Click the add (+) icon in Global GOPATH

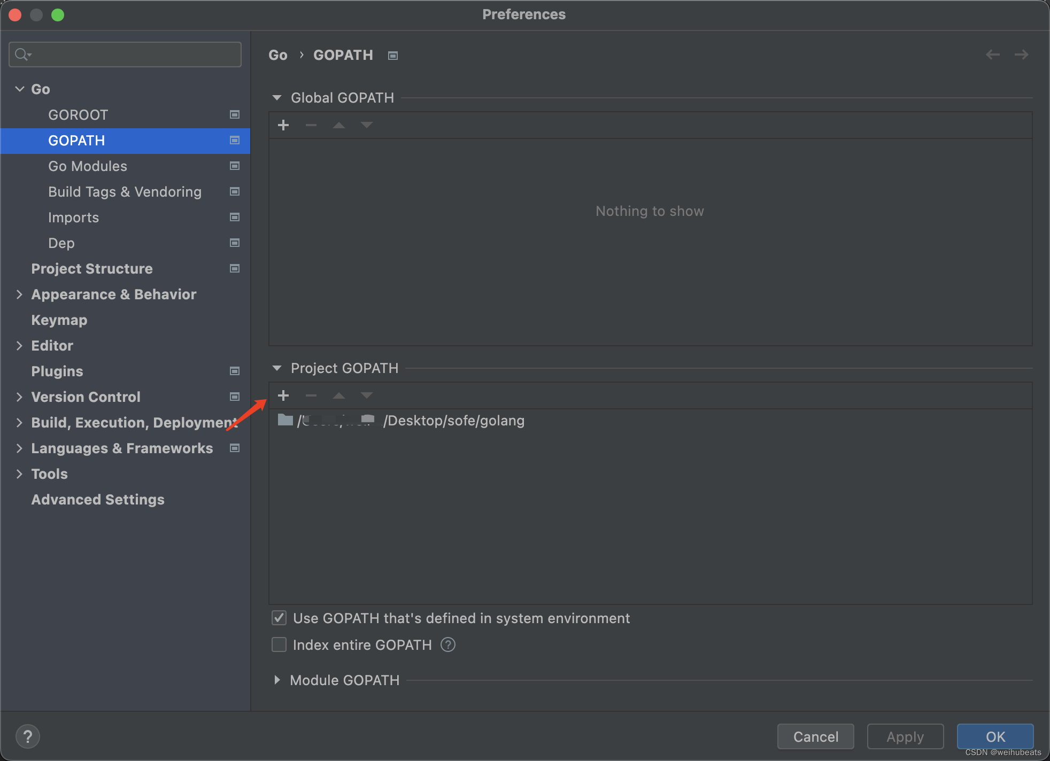[284, 124]
